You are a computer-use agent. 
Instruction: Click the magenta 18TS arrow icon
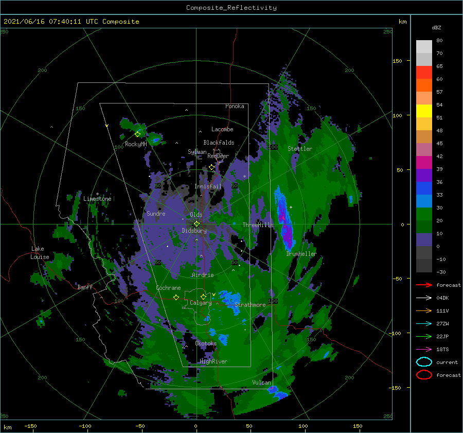tap(424, 350)
